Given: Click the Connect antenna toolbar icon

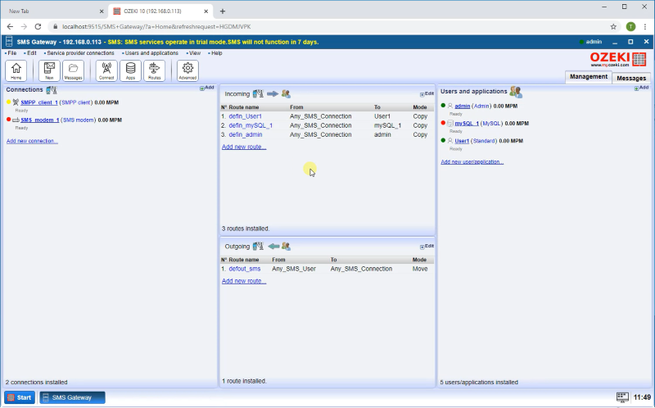Looking at the screenshot, I should [106, 70].
